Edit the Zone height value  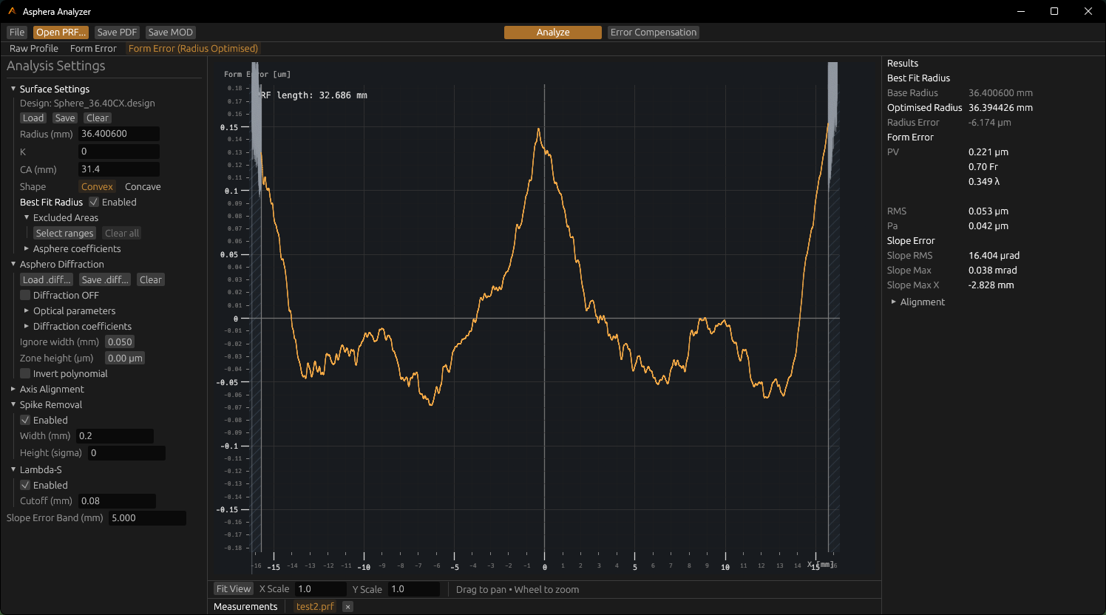pos(125,358)
